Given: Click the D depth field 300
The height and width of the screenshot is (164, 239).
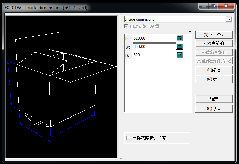Looking at the screenshot, I should pyautogui.click(x=154, y=55).
